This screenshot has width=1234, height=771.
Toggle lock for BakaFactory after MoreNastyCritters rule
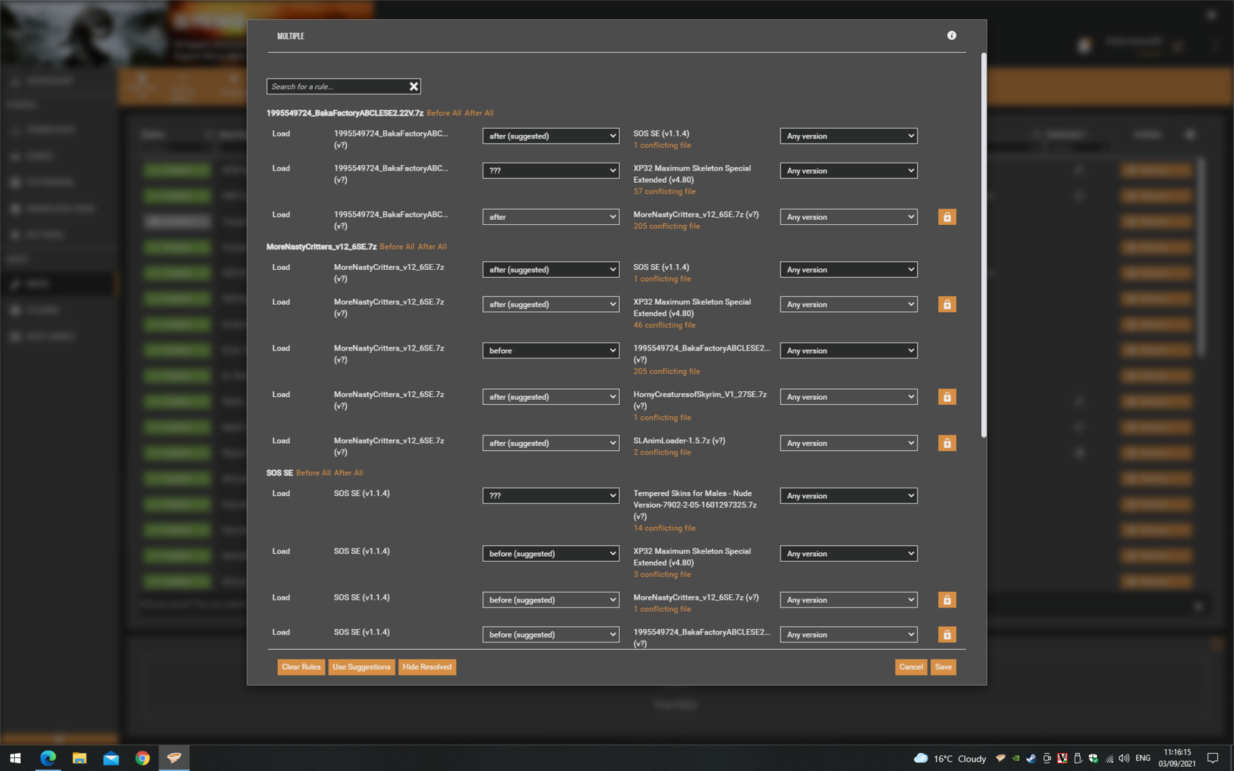coord(947,217)
